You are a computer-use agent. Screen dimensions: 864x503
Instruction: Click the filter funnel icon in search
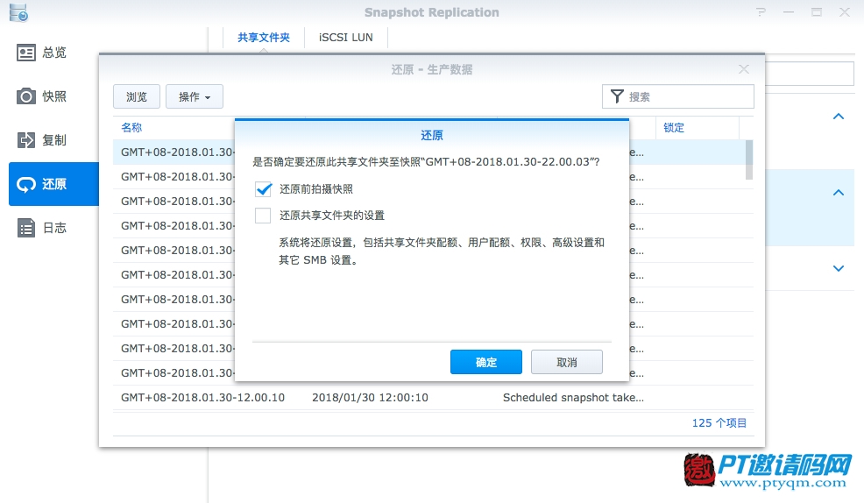[617, 97]
